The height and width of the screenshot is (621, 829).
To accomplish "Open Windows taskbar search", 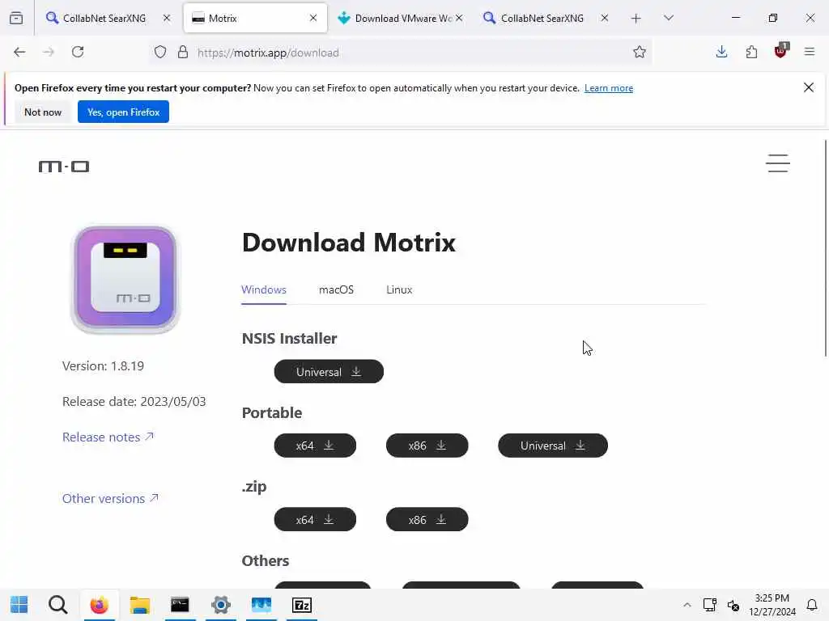I will [57, 605].
